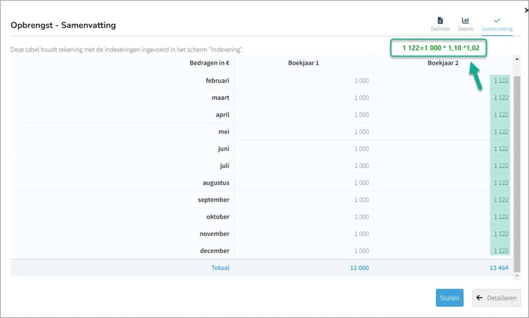Select the mei row label
The image size is (529, 318).
pos(223,132)
